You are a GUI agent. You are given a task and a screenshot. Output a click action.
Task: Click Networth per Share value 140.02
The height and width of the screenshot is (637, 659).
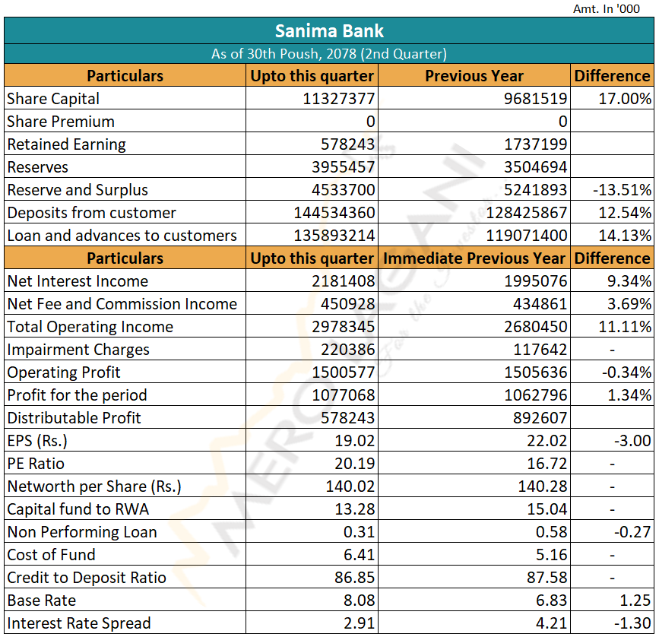pos(350,486)
